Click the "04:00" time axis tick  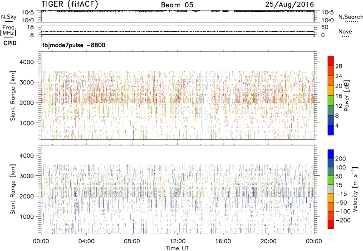click(x=86, y=241)
